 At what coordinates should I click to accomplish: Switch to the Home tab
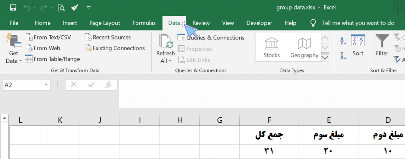point(43,23)
